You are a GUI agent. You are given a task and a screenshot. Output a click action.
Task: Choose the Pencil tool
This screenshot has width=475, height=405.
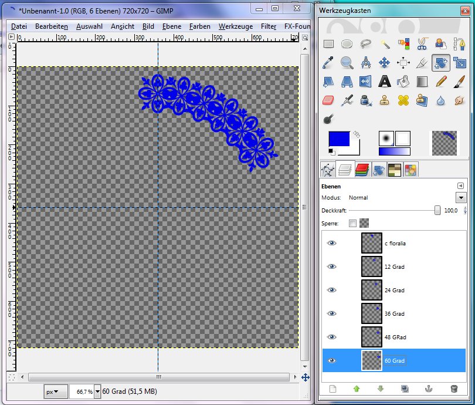coord(441,81)
